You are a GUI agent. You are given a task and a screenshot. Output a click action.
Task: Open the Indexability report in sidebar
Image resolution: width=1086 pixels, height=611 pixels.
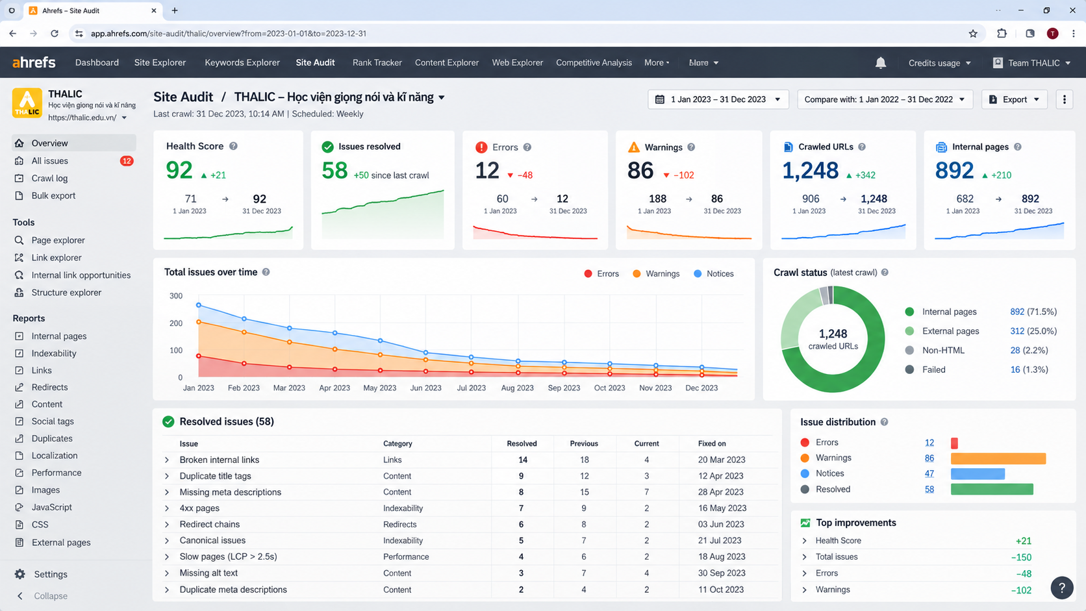pos(54,353)
